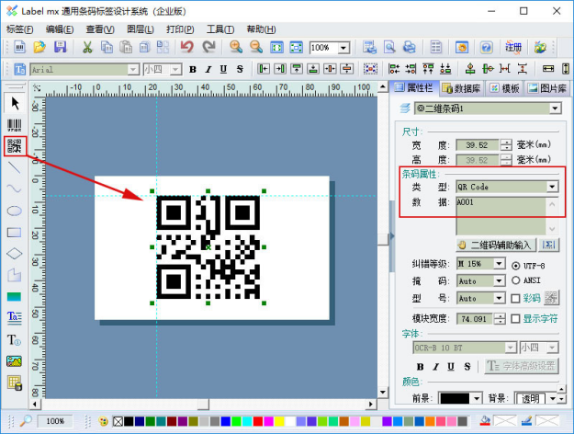Switch to the 模板 tab
Viewport: 574px width, 434px height.
pyautogui.click(x=505, y=88)
